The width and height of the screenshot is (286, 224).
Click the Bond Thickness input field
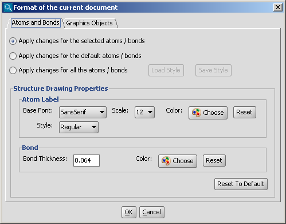[x=87, y=160]
